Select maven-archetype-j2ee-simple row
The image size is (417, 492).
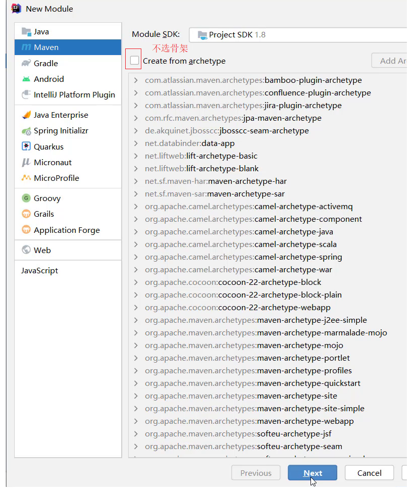click(x=268, y=320)
